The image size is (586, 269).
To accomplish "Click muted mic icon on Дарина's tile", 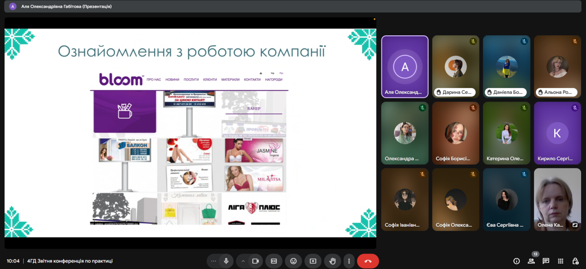I will pyautogui.click(x=473, y=41).
